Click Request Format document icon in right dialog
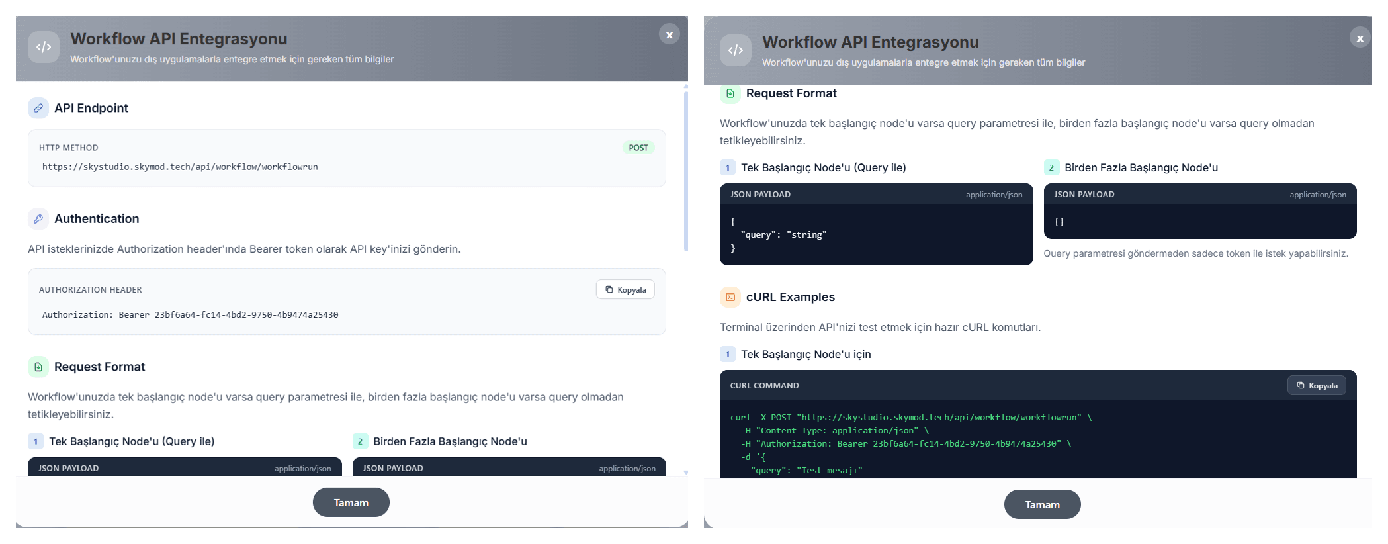 point(730,93)
